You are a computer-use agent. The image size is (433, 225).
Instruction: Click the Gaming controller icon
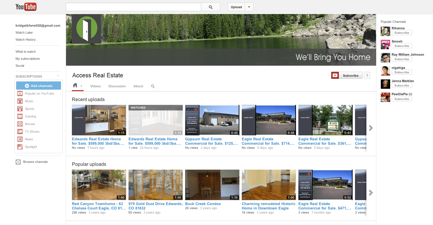(20, 116)
